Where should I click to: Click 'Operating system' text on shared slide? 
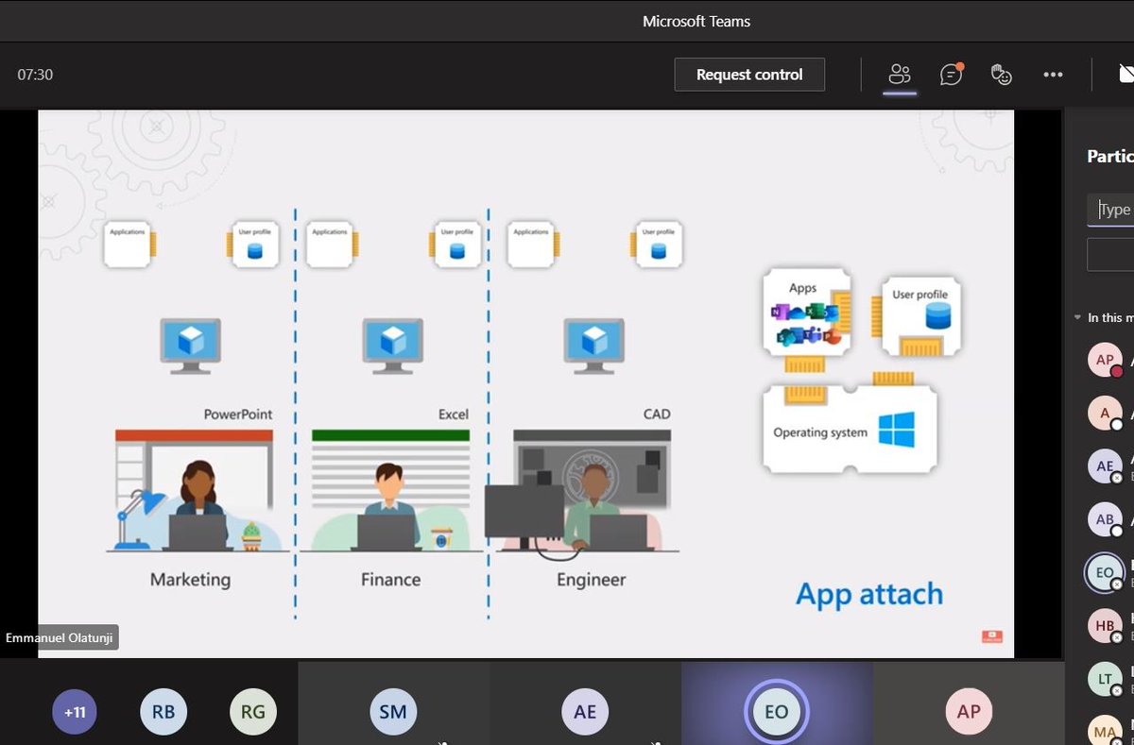819,432
